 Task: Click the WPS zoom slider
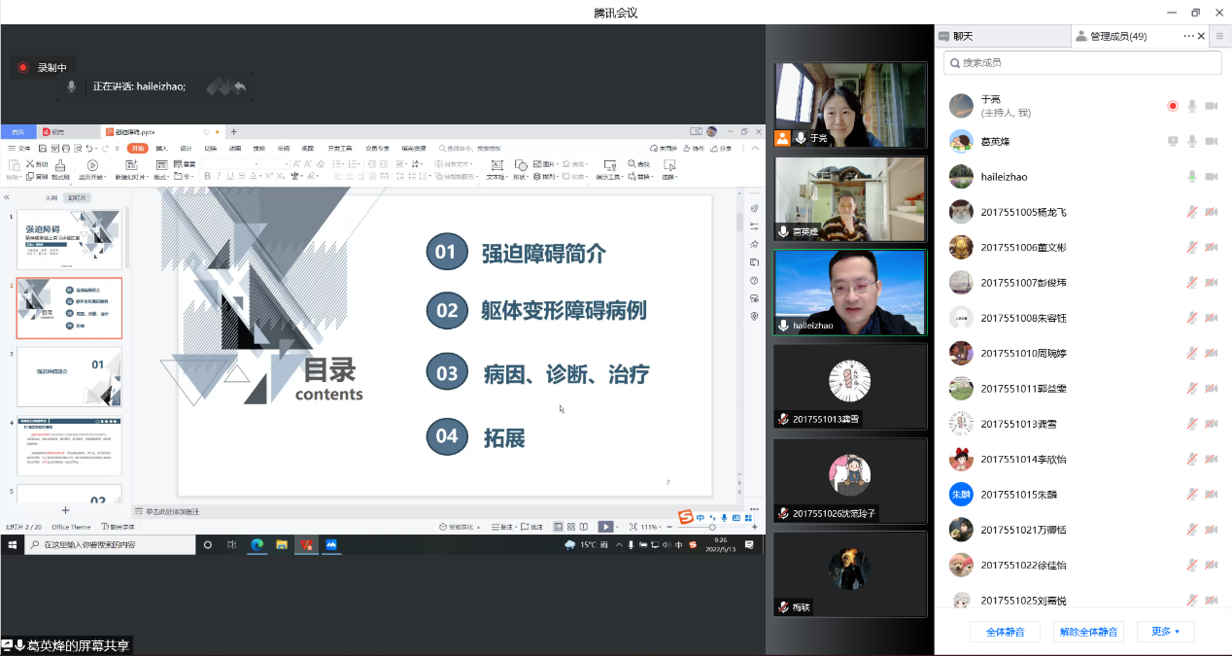(711, 527)
